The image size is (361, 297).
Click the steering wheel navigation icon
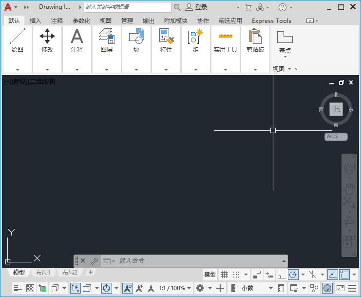pyautogui.click(x=349, y=168)
